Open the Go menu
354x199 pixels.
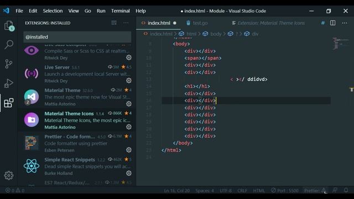point(87,11)
